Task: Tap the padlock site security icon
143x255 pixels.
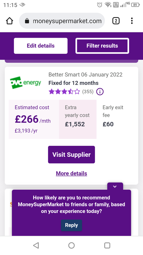Action: 27,21
